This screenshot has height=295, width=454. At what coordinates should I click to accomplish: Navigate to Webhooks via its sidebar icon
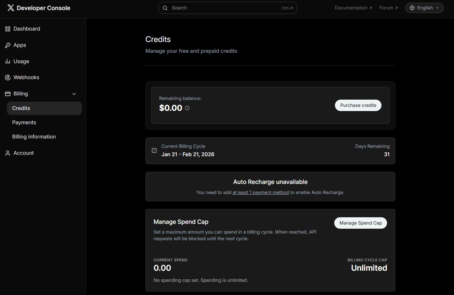point(7,77)
